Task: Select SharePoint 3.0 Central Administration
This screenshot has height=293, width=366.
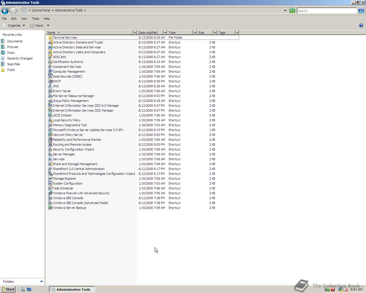Action: (79, 169)
